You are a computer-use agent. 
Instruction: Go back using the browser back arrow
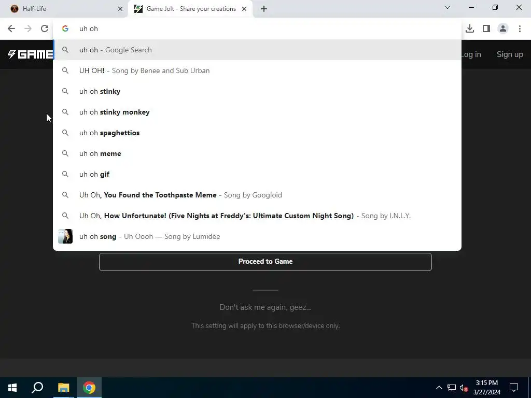[11, 29]
